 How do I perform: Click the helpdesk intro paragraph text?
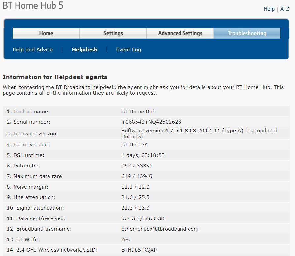click(x=143, y=90)
